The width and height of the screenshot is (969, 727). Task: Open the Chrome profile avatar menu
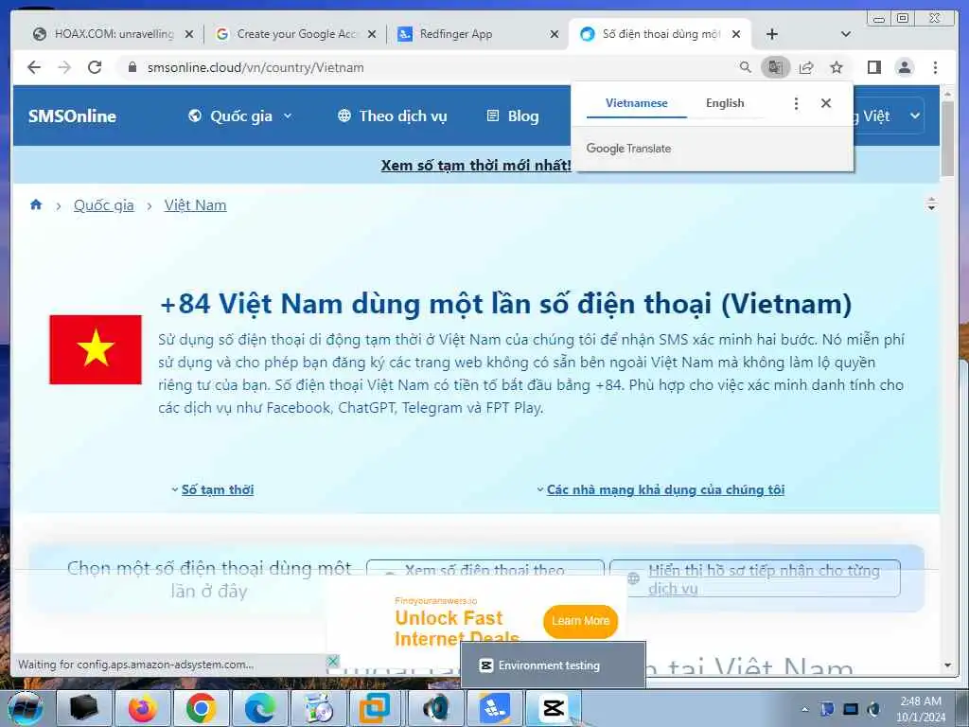click(904, 67)
